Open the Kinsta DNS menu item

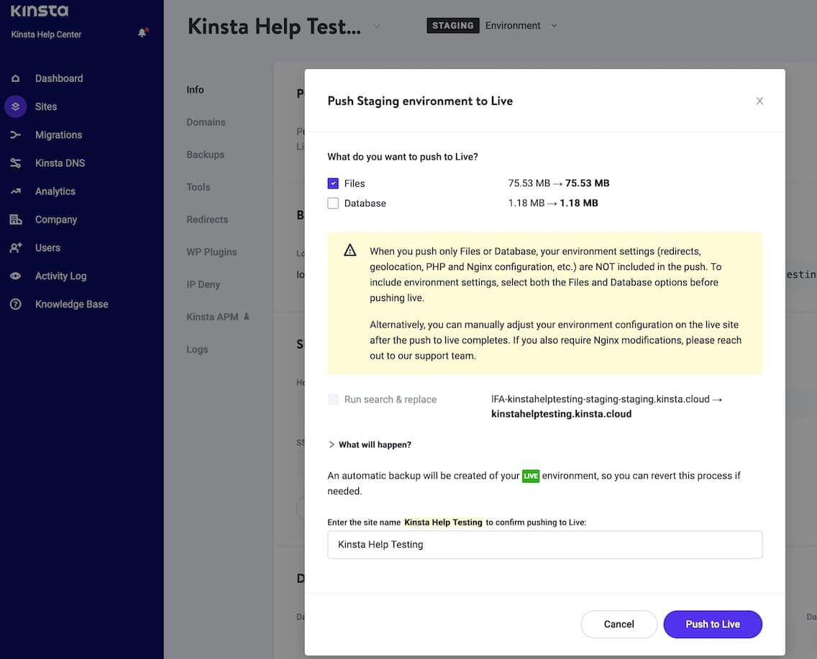point(60,163)
